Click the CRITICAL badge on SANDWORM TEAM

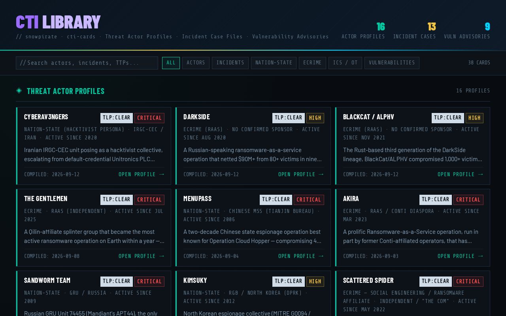click(149, 281)
